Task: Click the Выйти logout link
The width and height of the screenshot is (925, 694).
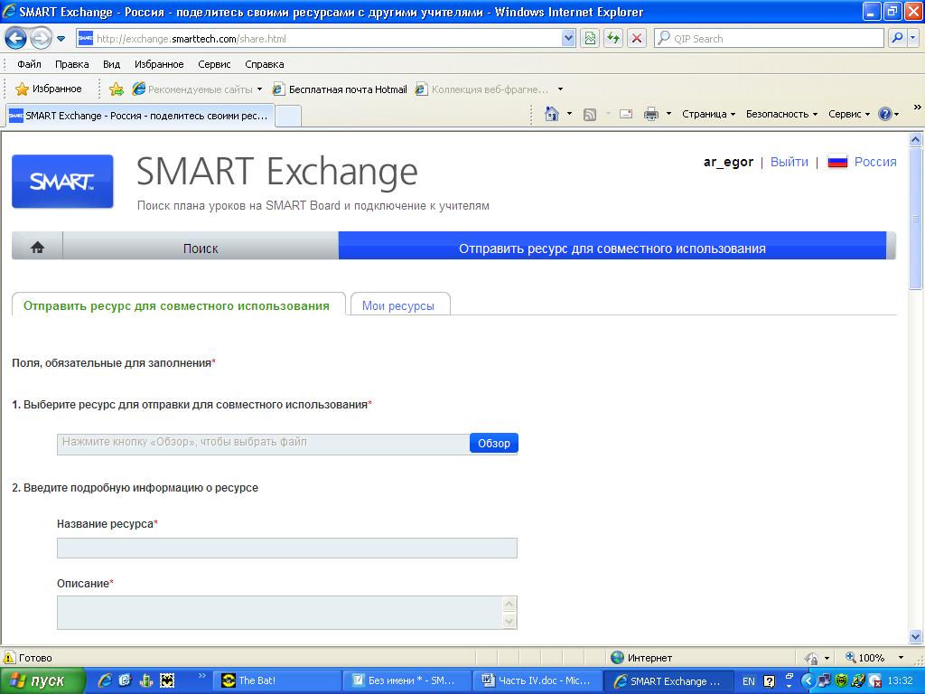Action: [790, 162]
